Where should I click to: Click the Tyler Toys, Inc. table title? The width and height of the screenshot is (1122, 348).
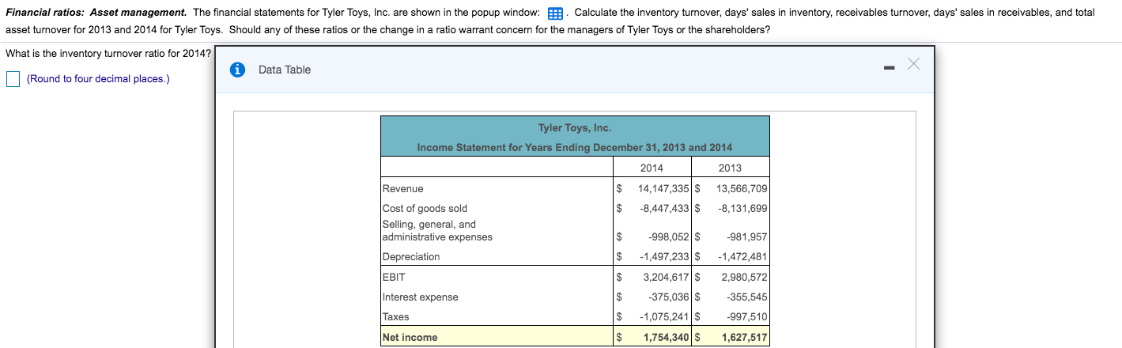(x=575, y=128)
